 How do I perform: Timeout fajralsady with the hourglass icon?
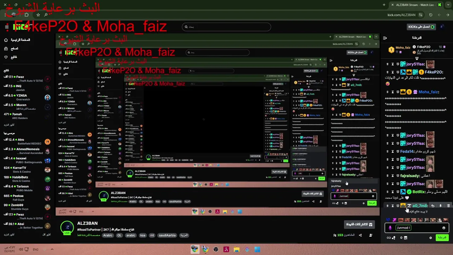tap(392, 176)
